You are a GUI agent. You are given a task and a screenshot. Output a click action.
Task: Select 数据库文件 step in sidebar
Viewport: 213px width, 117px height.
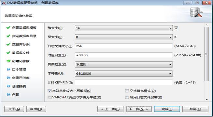tap(21, 53)
